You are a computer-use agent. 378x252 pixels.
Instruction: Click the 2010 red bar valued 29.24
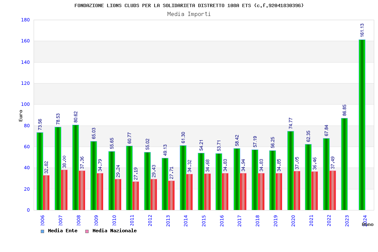tap(118, 194)
